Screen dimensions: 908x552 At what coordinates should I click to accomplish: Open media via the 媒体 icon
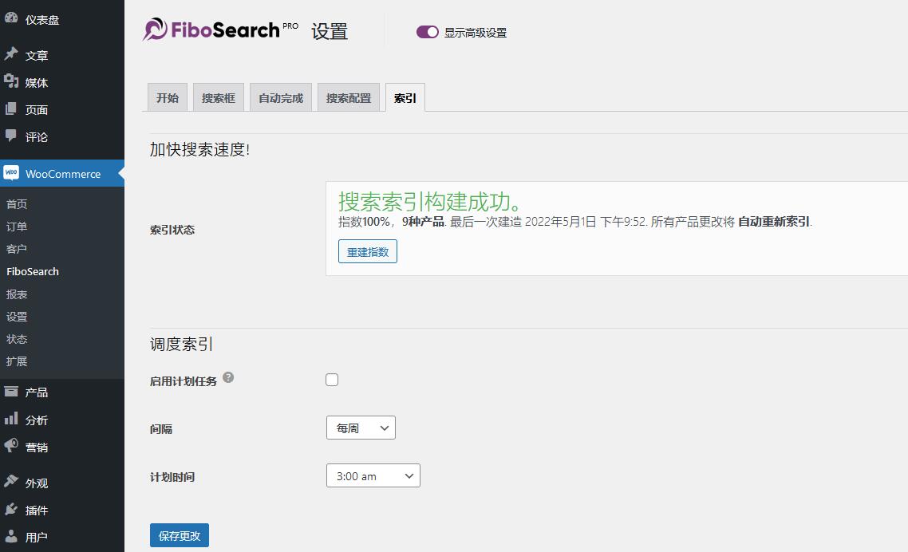pyautogui.click(x=11, y=81)
